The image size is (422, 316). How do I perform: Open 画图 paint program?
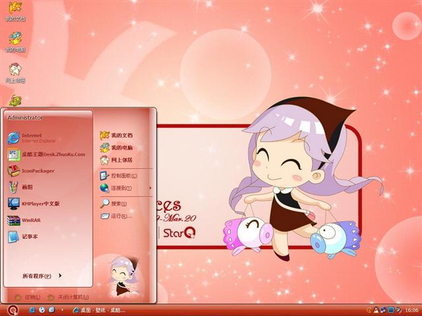pyautogui.click(x=20, y=187)
